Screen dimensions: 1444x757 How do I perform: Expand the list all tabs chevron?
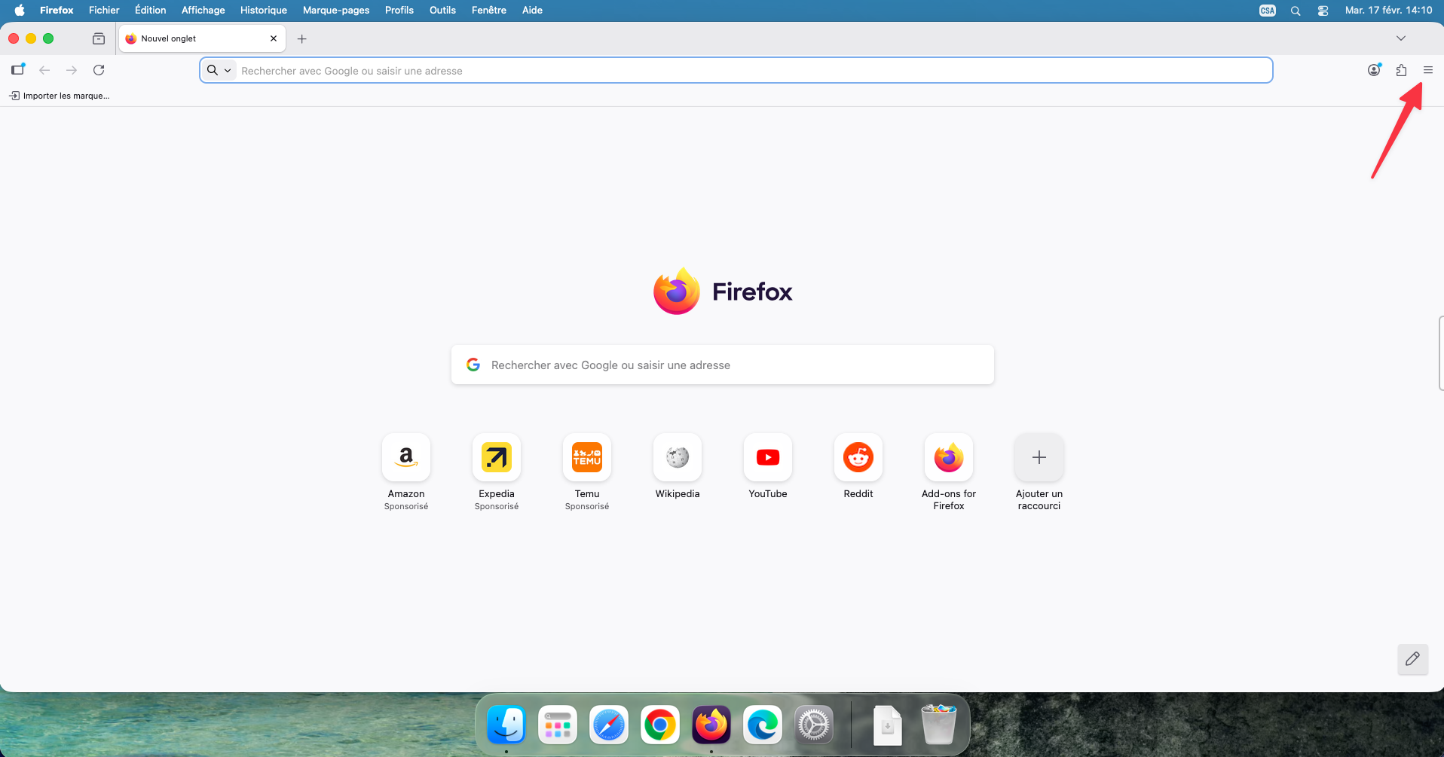pyautogui.click(x=1401, y=38)
